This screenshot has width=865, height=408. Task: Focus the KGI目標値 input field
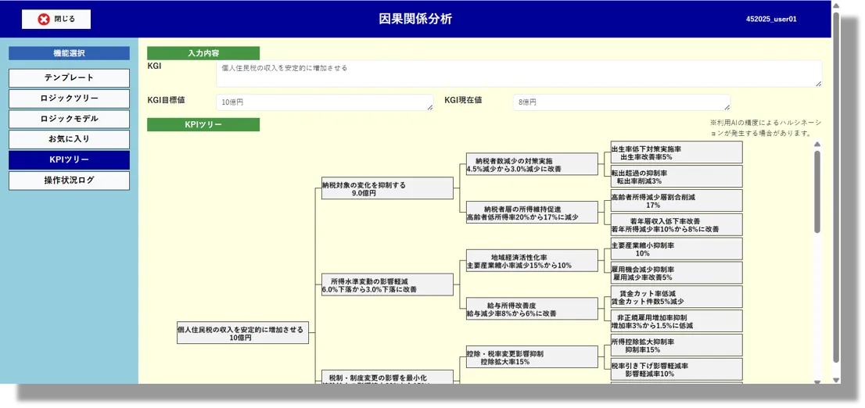pos(324,102)
